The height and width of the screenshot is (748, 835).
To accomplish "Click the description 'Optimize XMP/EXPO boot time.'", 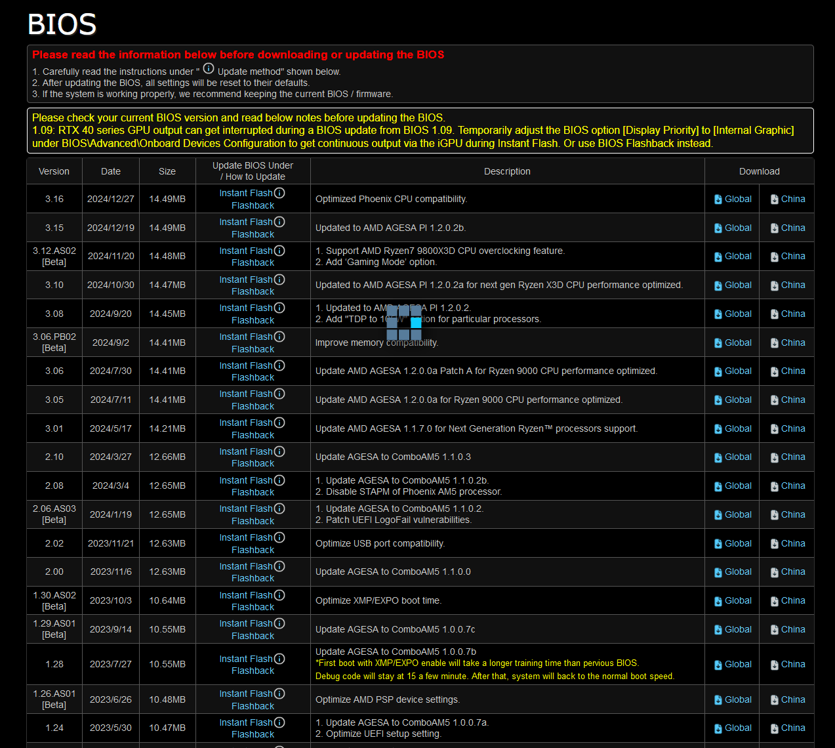I will pyautogui.click(x=378, y=600).
